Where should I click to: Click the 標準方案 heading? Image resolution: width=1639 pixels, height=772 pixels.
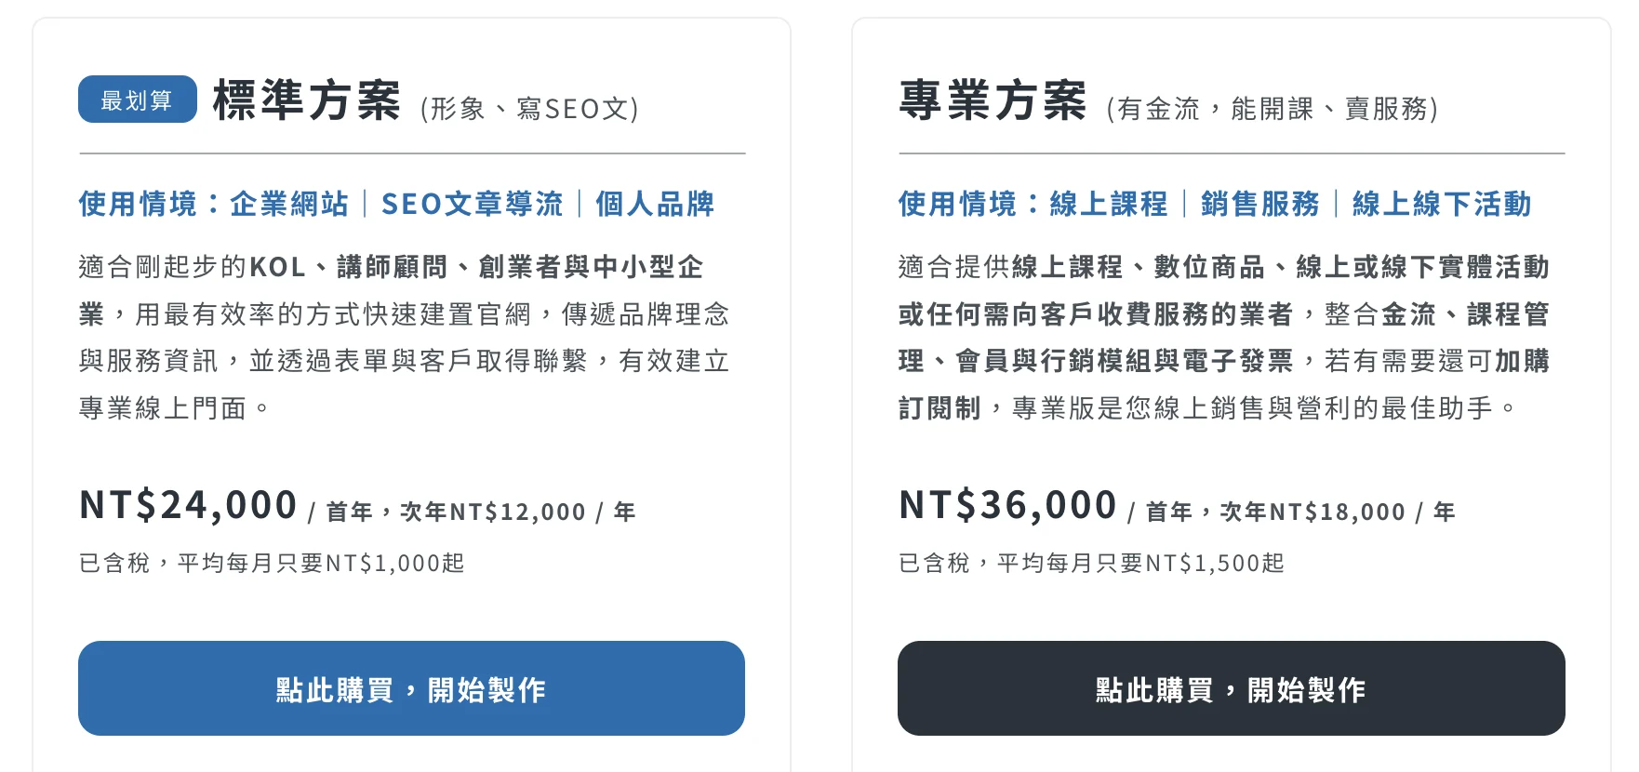[307, 100]
